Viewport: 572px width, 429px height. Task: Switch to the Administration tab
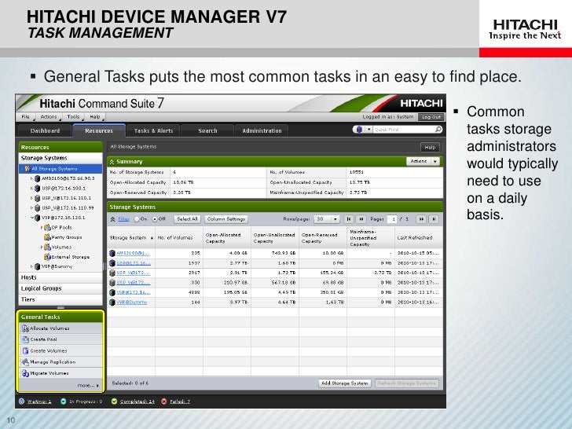pos(262,130)
